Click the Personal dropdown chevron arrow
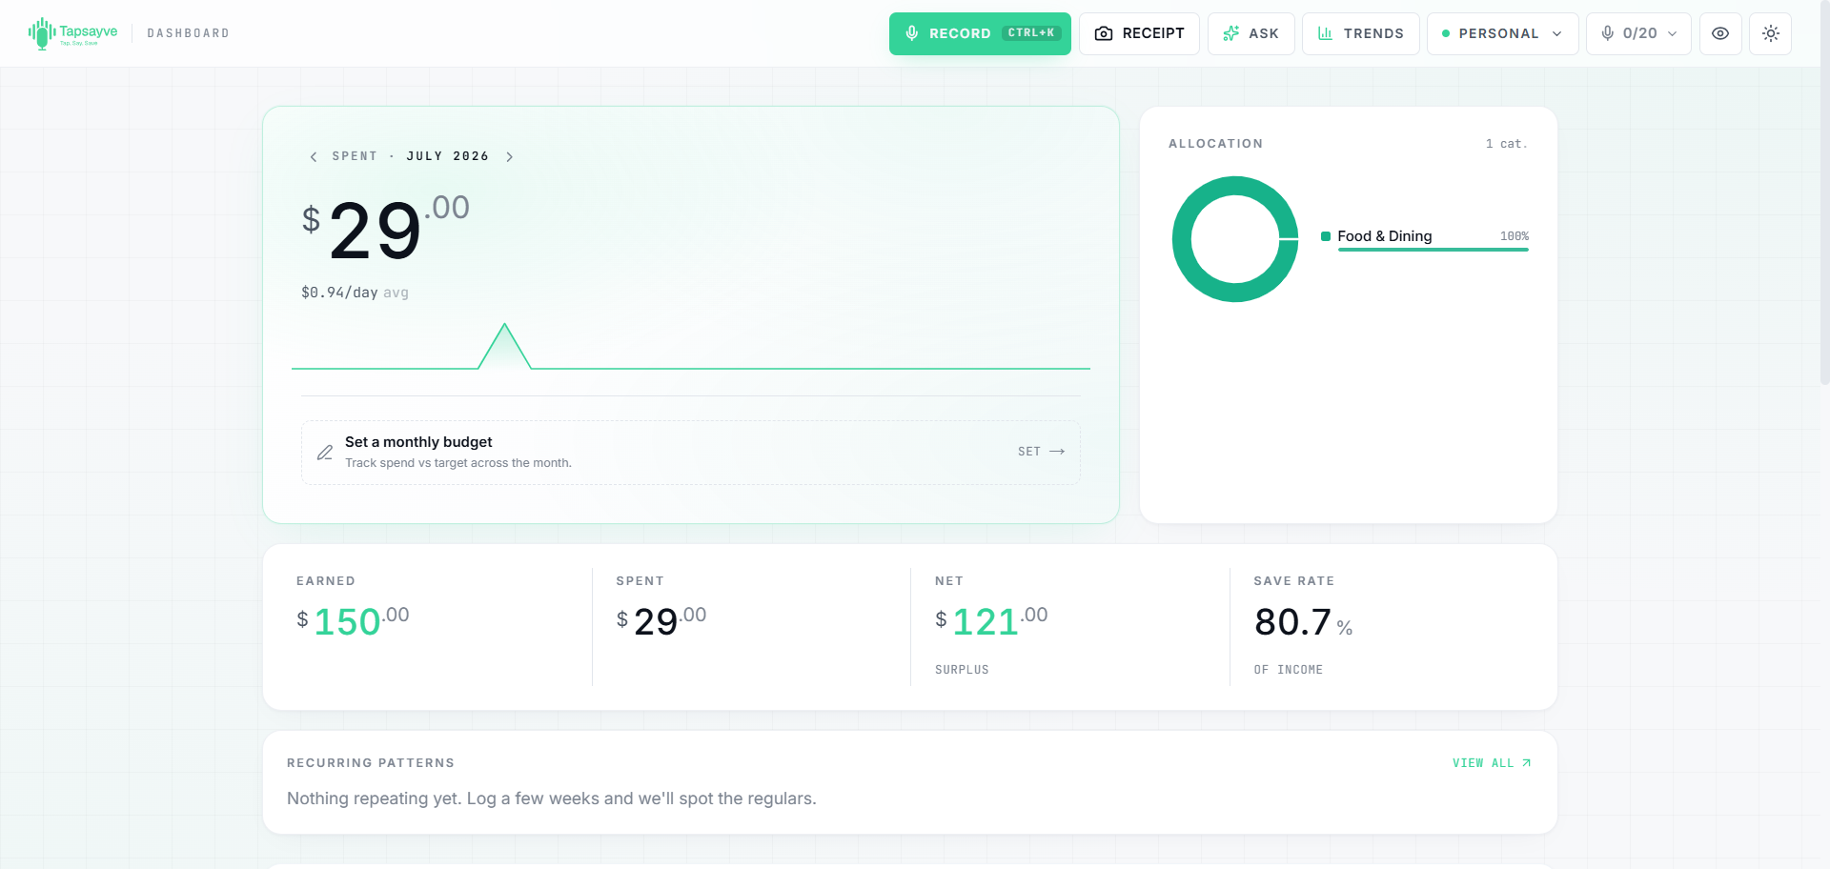This screenshot has height=869, width=1830. click(1557, 33)
